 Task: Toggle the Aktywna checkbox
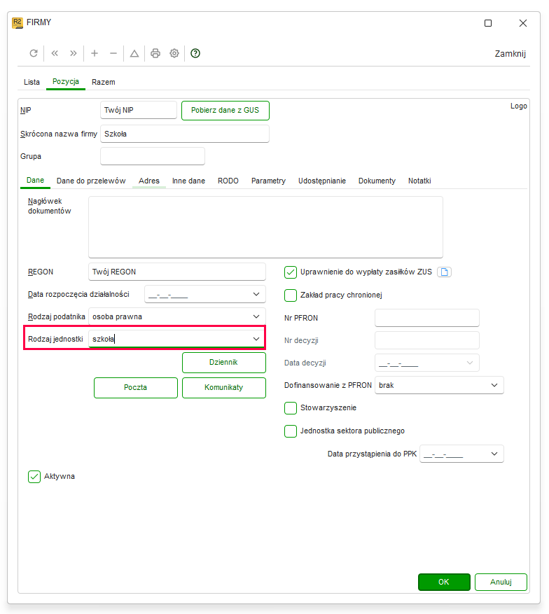pyautogui.click(x=34, y=477)
